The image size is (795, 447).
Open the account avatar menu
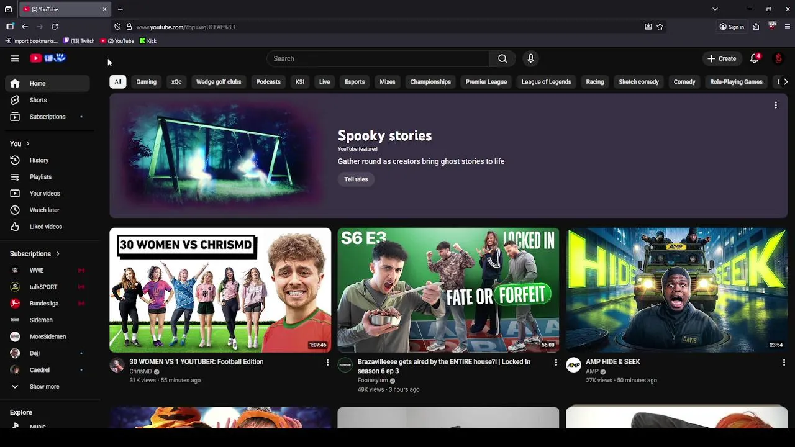pyautogui.click(x=778, y=58)
